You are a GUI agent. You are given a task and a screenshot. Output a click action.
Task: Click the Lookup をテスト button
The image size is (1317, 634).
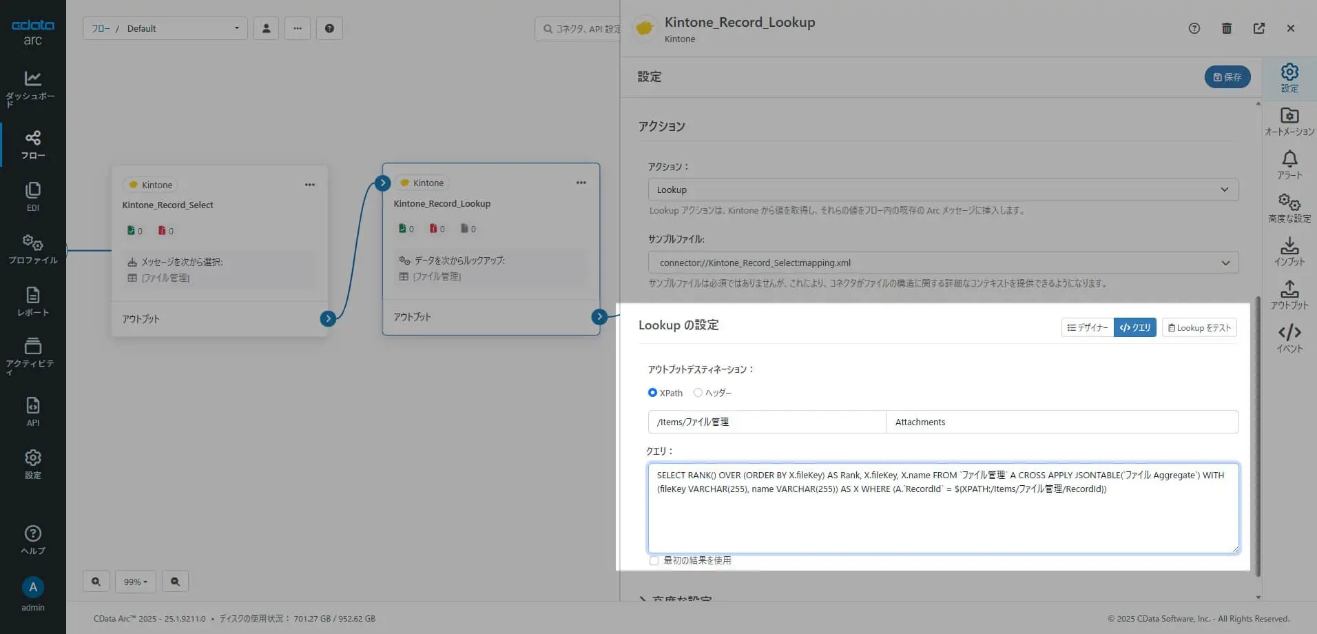1199,327
